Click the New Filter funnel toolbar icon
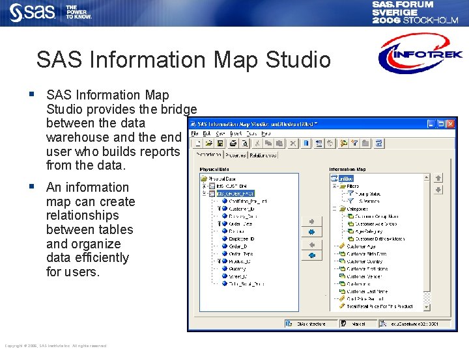 click(355, 144)
